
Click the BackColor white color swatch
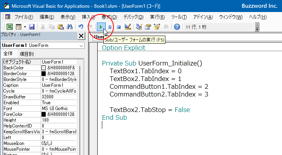43,68
